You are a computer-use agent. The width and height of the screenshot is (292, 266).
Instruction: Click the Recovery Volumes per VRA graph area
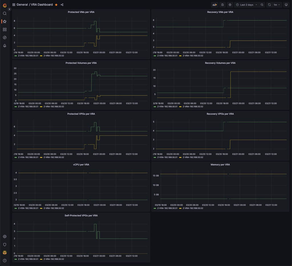(x=222, y=85)
